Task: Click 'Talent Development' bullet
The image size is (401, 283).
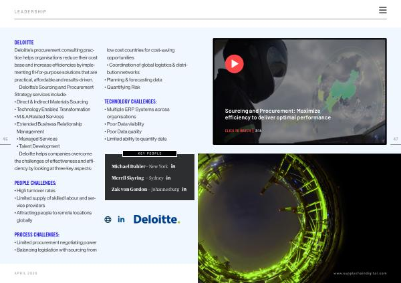Action: (x=38, y=146)
